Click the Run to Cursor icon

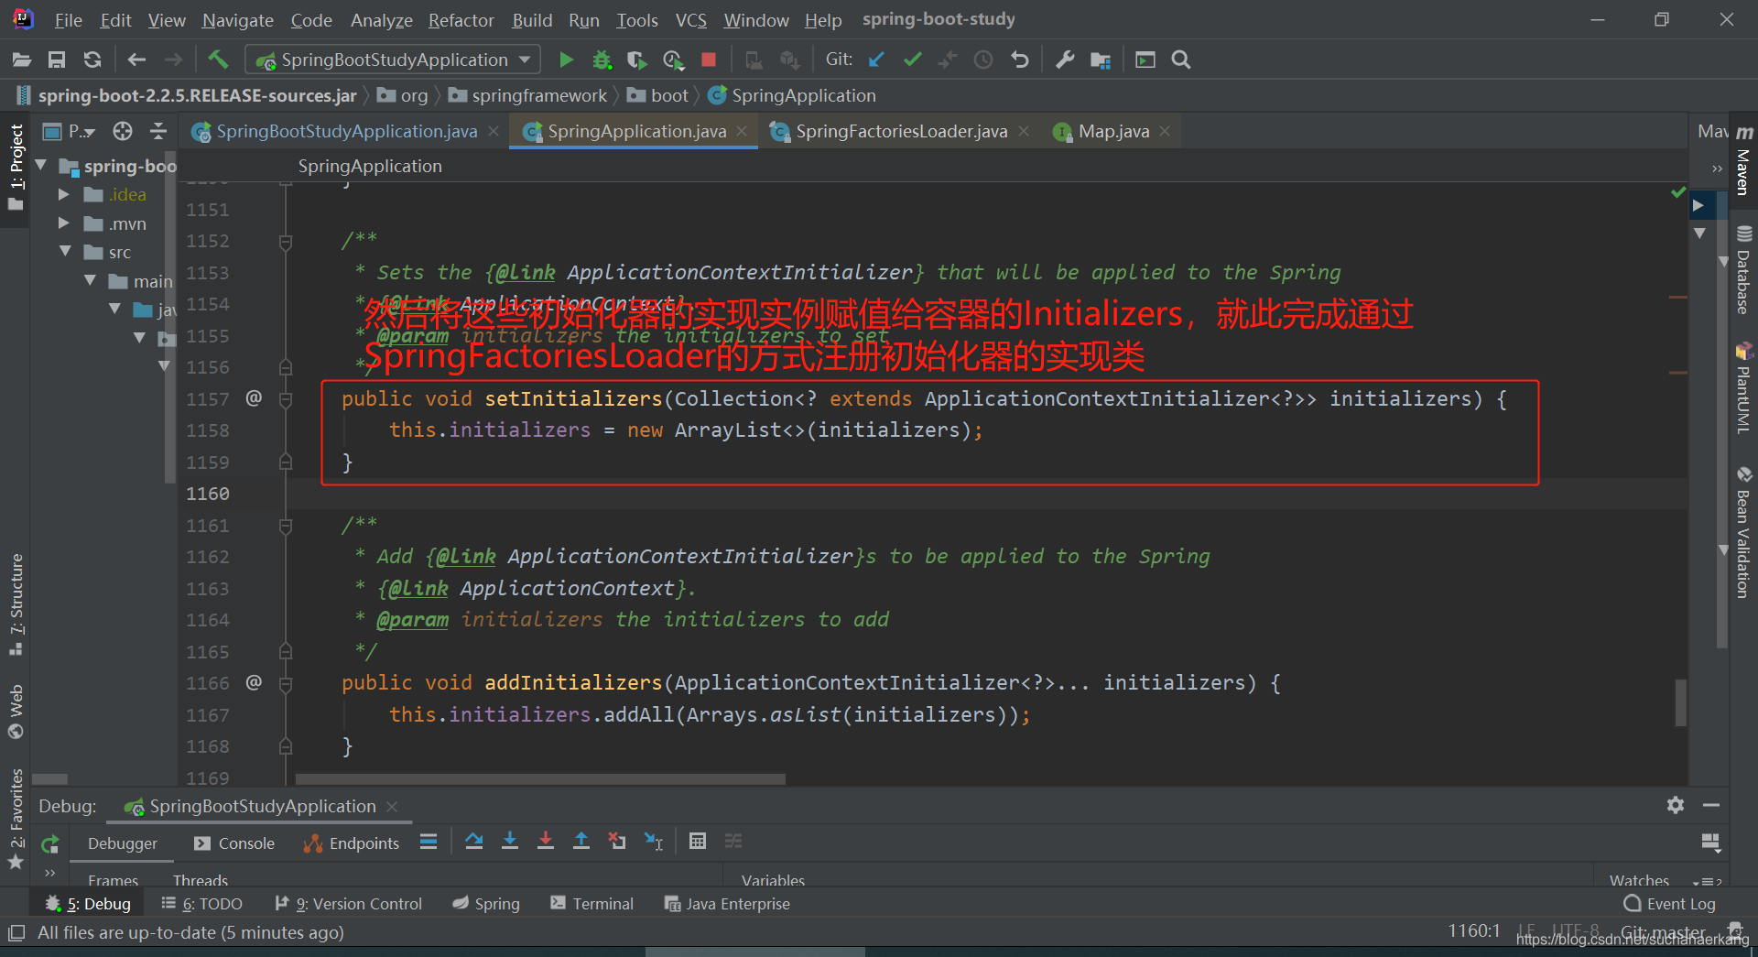pos(654,841)
